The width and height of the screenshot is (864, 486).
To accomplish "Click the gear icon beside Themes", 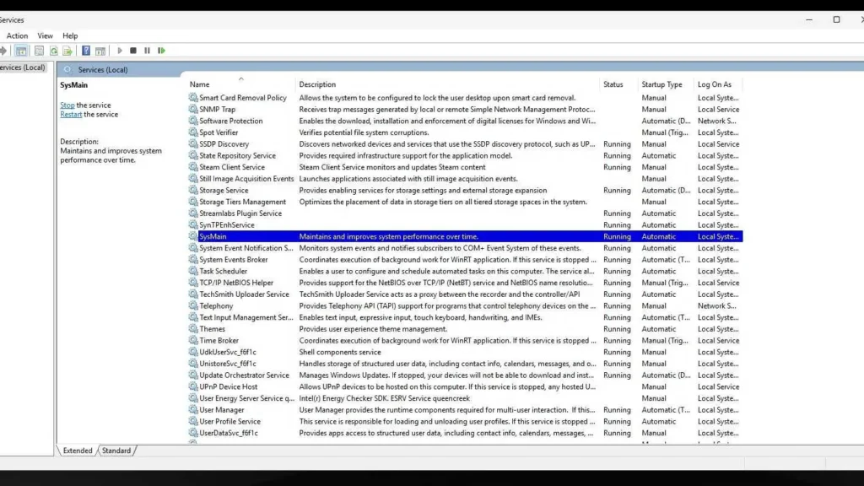I will (x=193, y=329).
